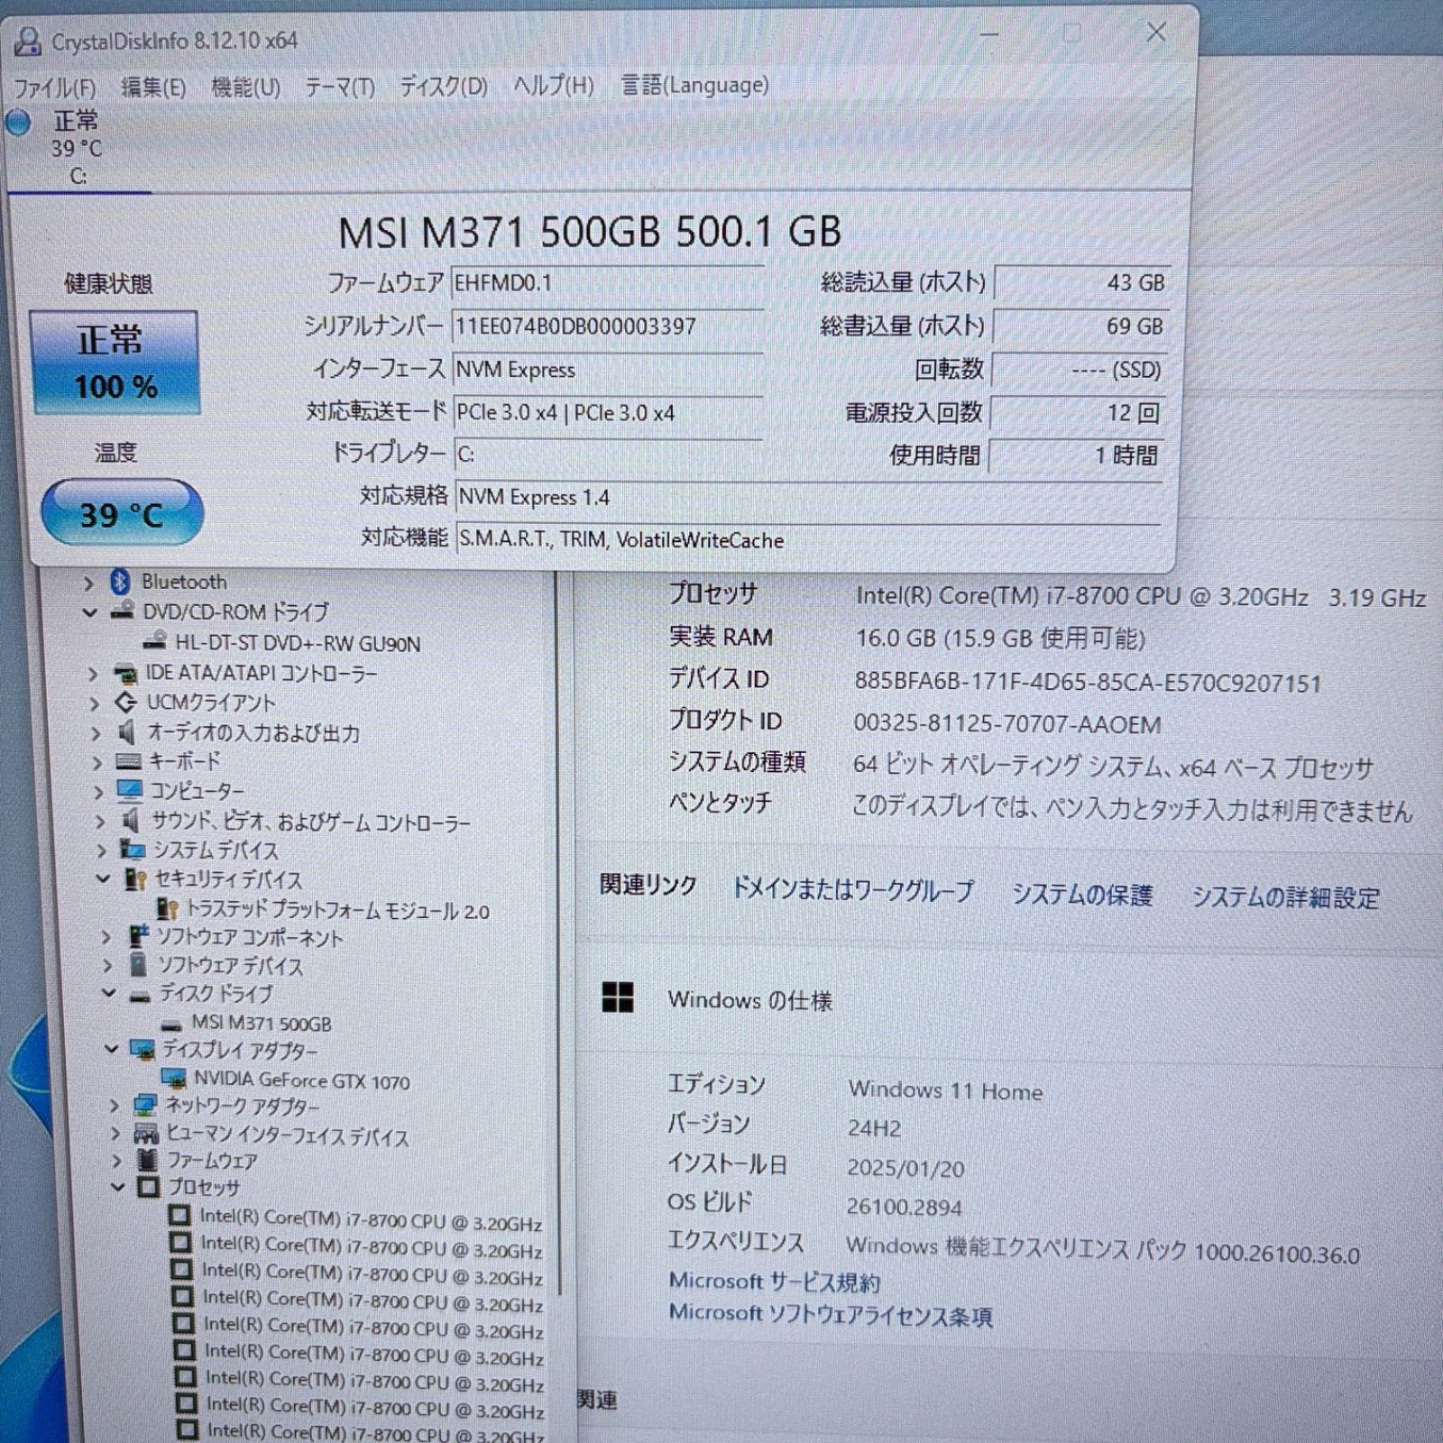Select the blue drive C: status indicator

click(18, 122)
